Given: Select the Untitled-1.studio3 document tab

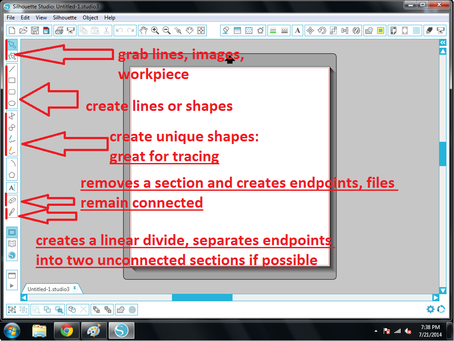Looking at the screenshot, I should coord(48,289).
